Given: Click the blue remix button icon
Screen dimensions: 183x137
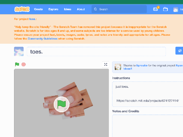Looking at the screenshot, I should pos(180,51).
